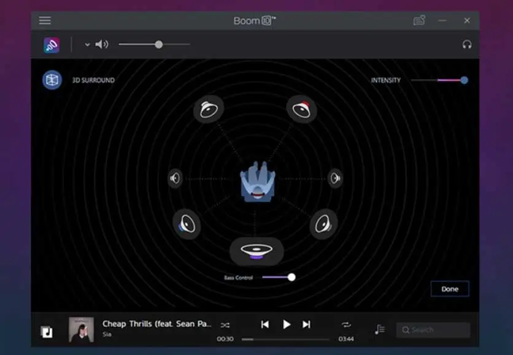
Task: Adjust the Bass Control slider
Action: (x=279, y=277)
